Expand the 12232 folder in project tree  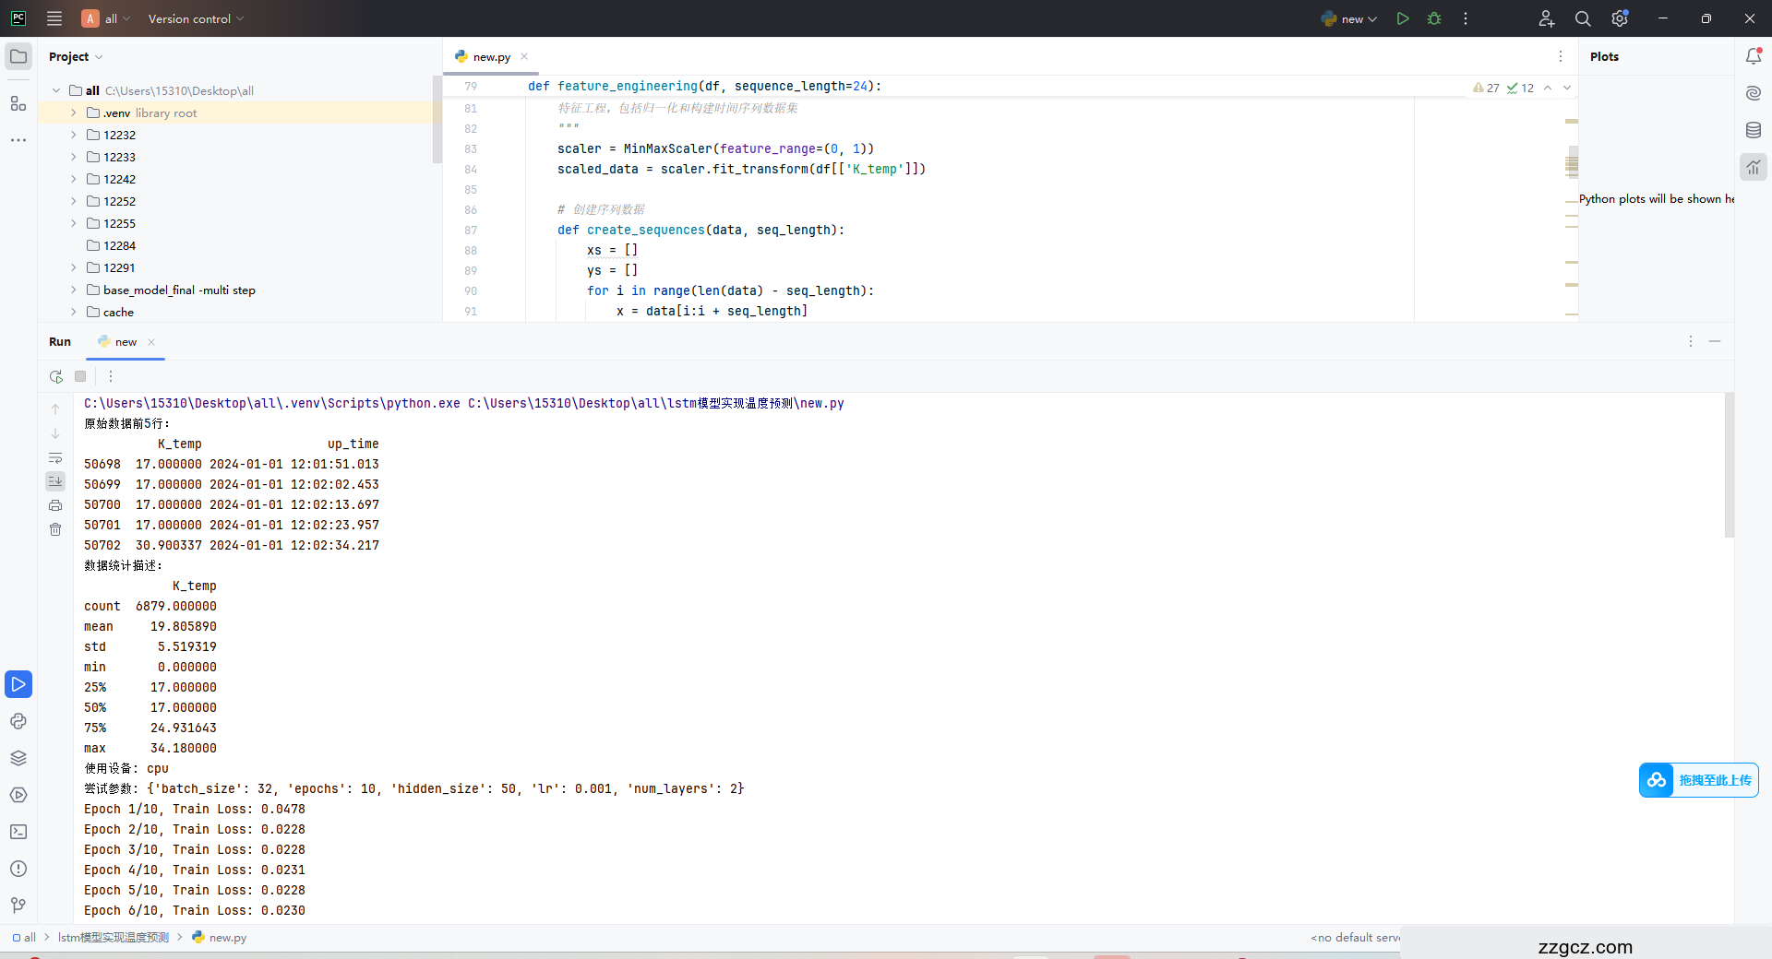pyautogui.click(x=74, y=135)
